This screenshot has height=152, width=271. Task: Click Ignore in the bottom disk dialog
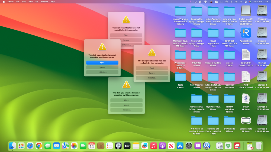(126, 105)
